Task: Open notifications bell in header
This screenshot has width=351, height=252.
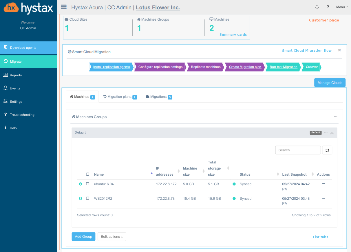Action: [317, 7]
